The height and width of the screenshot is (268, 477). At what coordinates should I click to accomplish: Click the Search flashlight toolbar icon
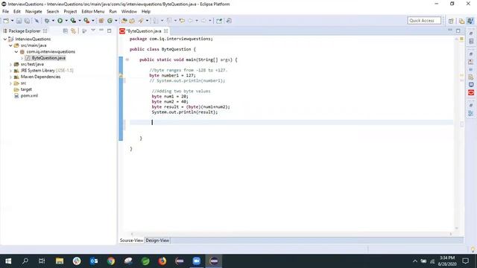pos(141,21)
